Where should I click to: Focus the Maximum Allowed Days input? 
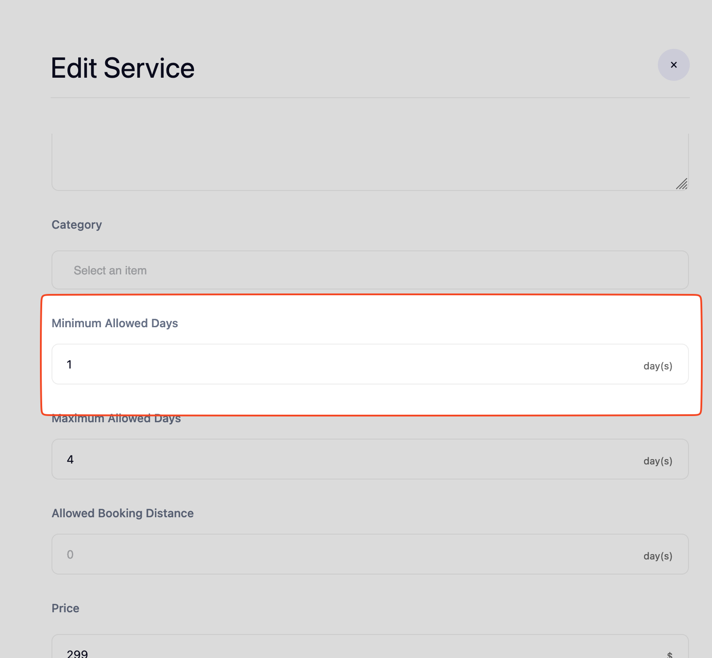tap(346, 459)
